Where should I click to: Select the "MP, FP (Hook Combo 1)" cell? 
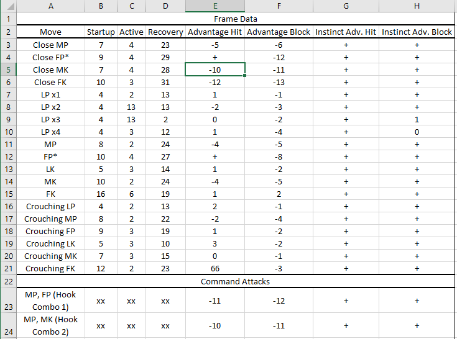click(x=50, y=301)
